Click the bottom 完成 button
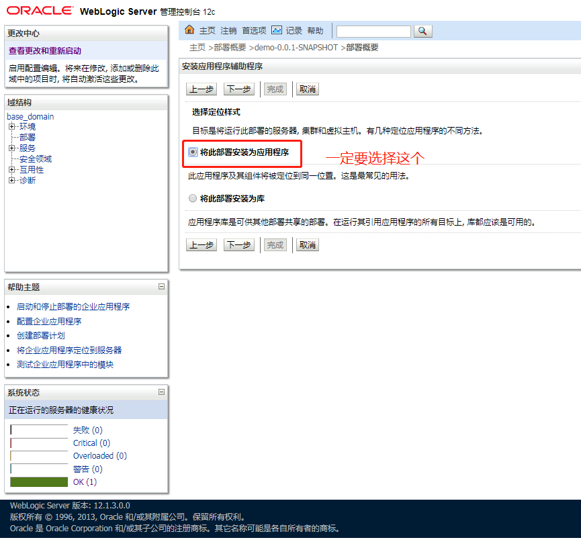This screenshot has width=581, height=544. click(x=275, y=245)
